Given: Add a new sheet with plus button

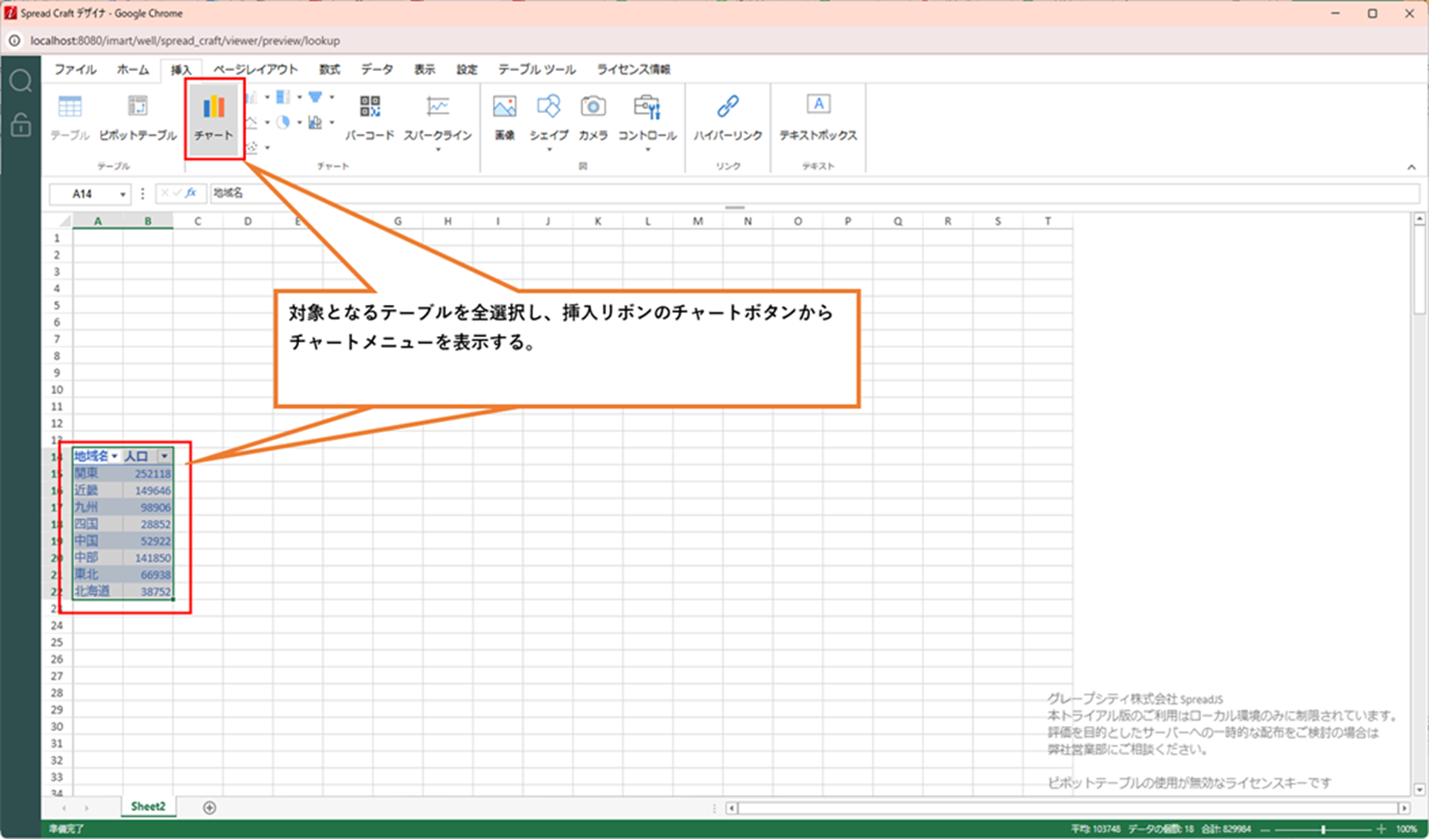Looking at the screenshot, I should 209,807.
